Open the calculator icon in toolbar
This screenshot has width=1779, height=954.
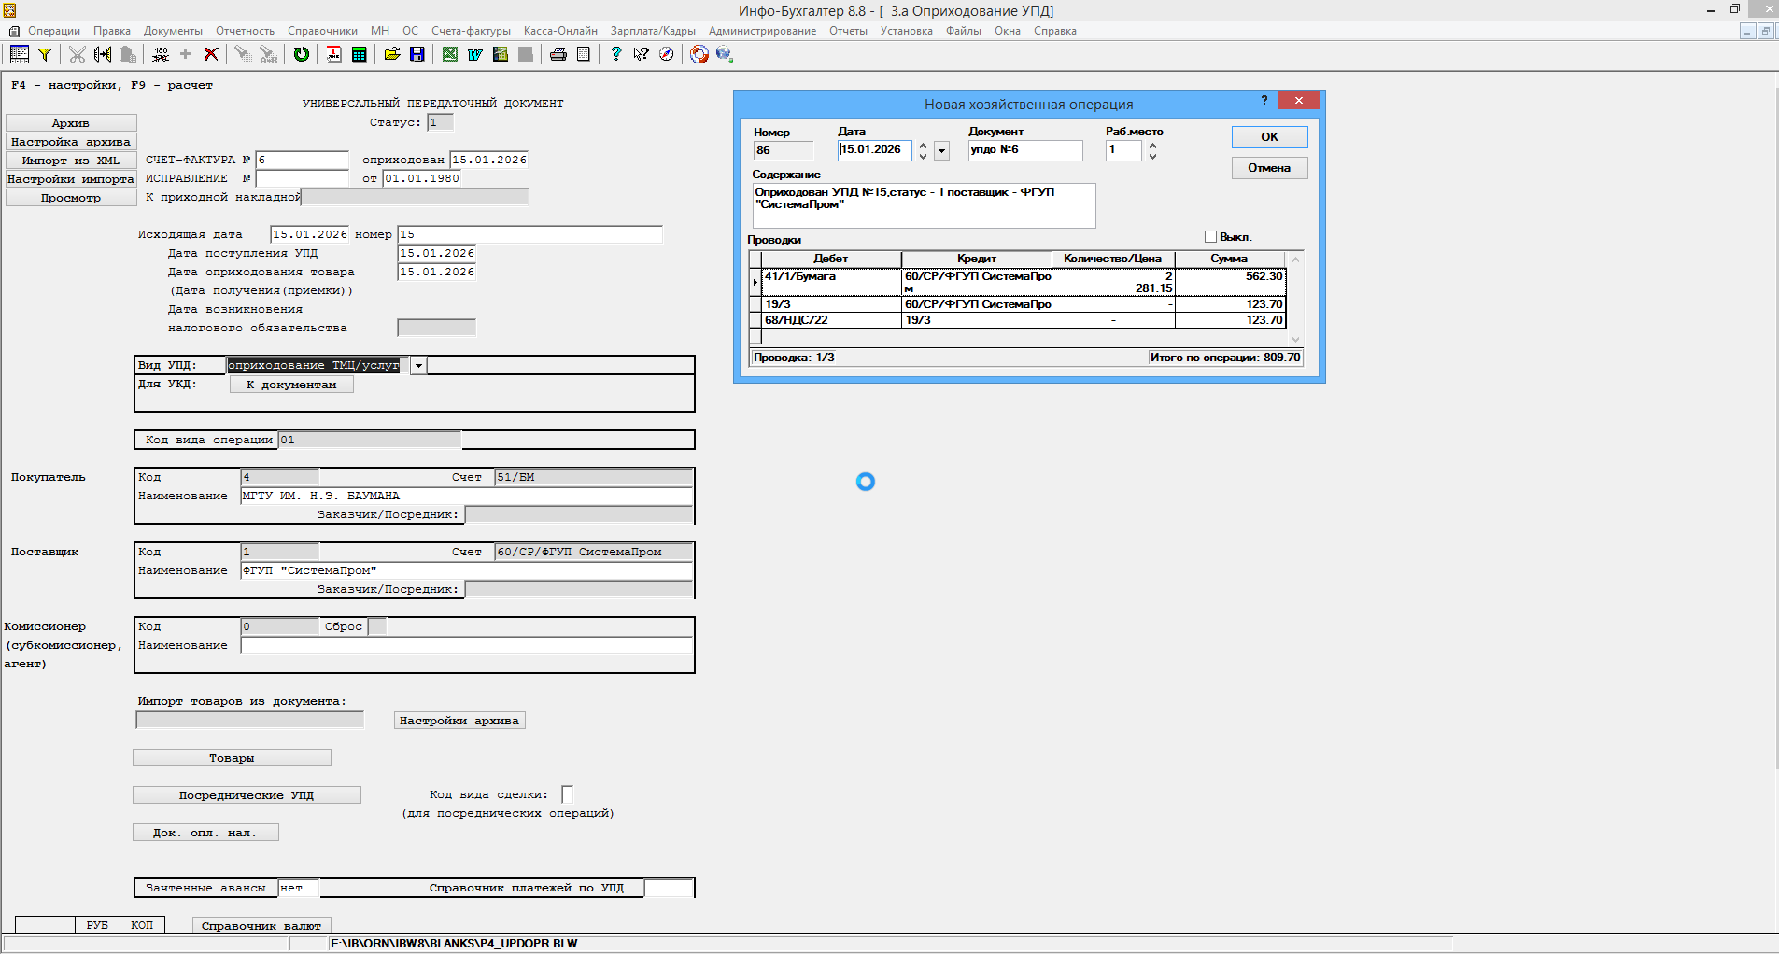[x=359, y=54]
